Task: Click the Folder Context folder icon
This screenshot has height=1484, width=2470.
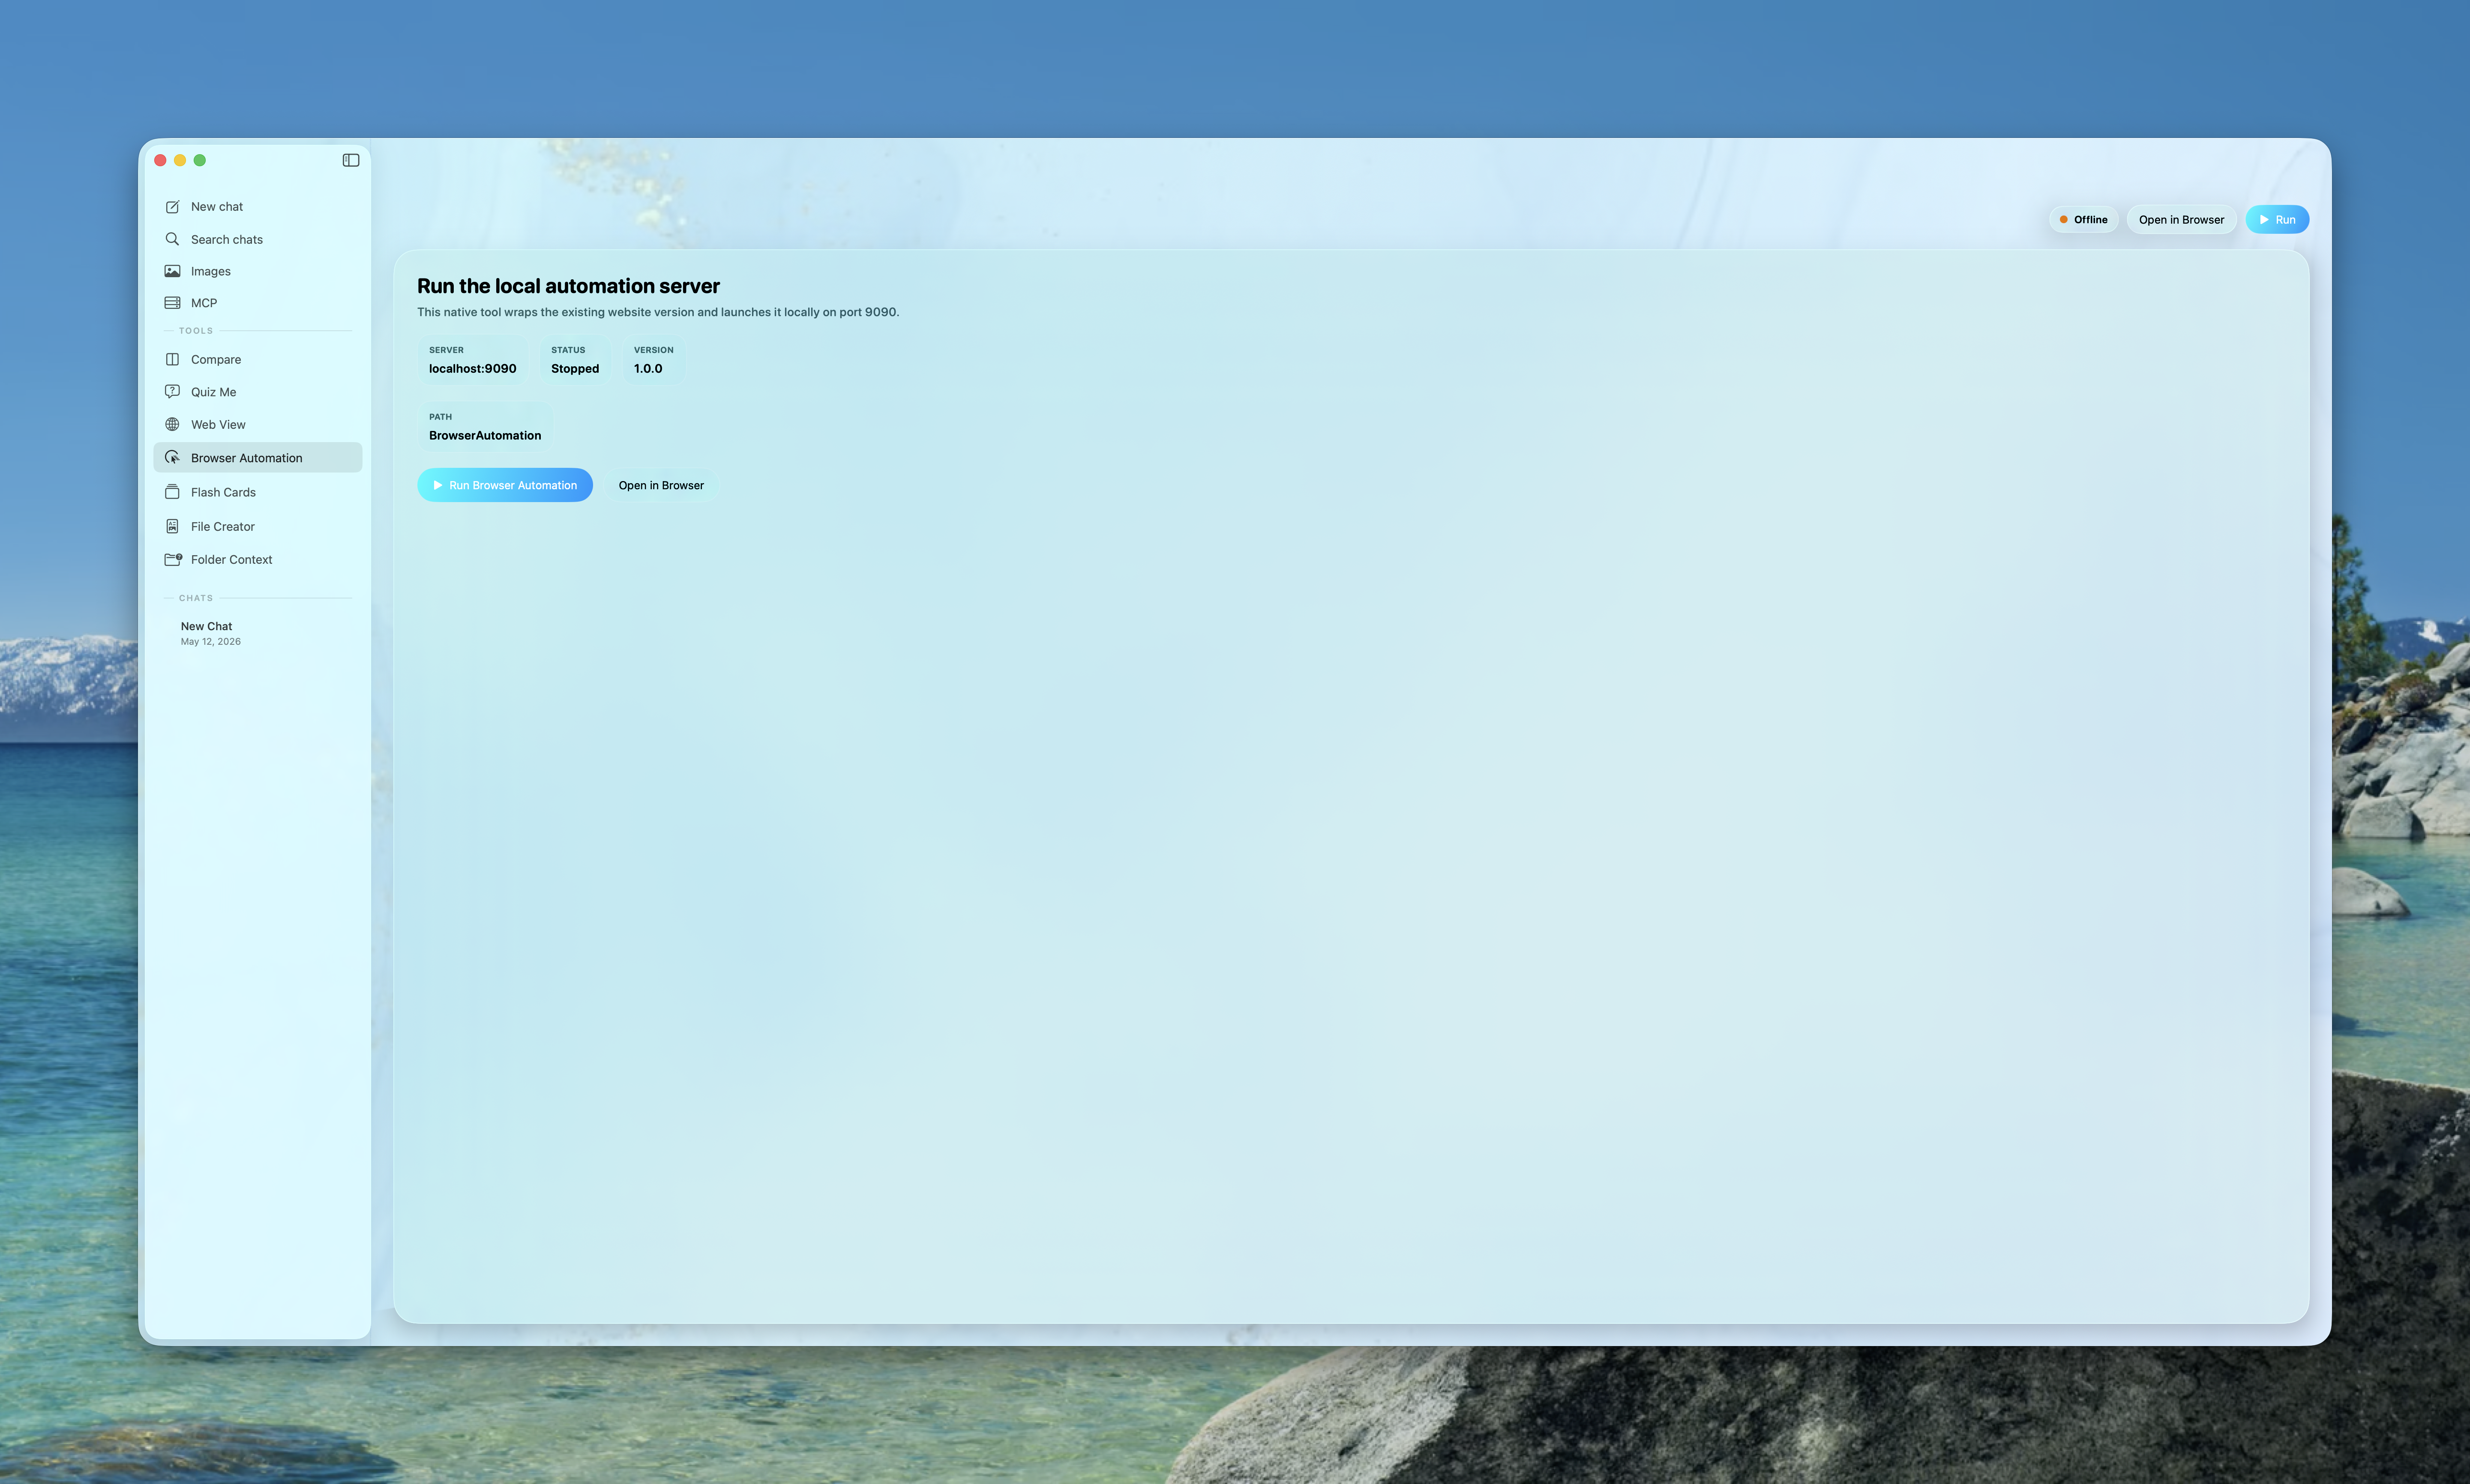Action: [173, 559]
